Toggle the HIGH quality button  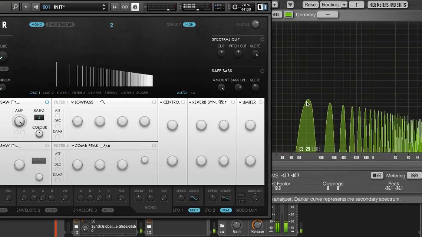pos(189,25)
